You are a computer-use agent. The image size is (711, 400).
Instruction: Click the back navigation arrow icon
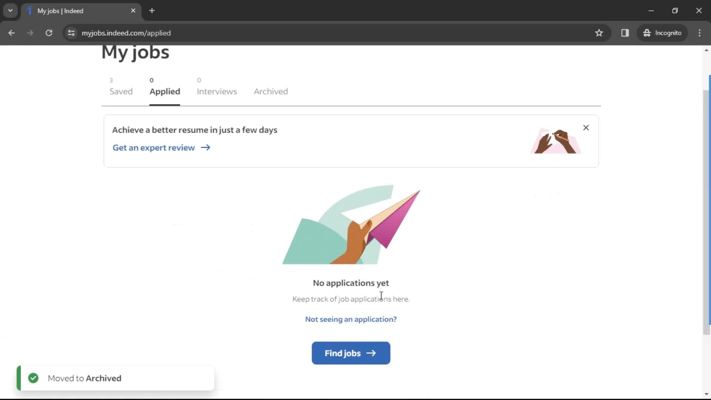coord(12,33)
